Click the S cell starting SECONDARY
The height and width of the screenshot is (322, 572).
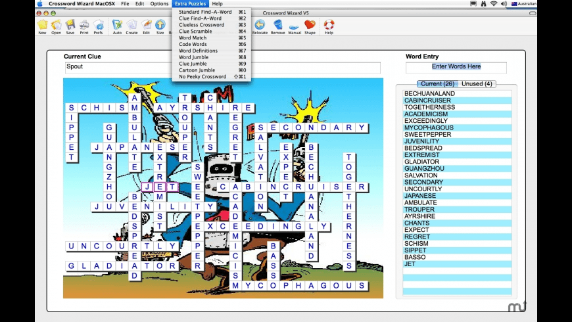click(x=260, y=127)
